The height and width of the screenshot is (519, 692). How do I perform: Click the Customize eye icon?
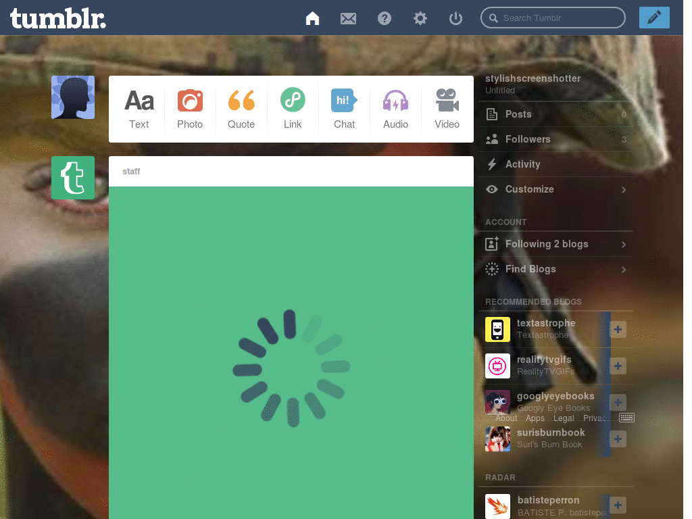coord(492,189)
